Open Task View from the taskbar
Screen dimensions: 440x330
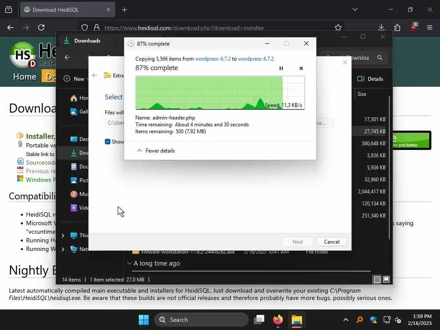pos(259,320)
